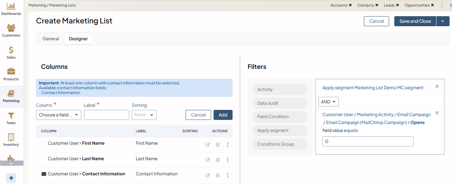Viewport: 452px width, 185px height.
Task: Delete the Last Name column row
Action: pos(218,160)
